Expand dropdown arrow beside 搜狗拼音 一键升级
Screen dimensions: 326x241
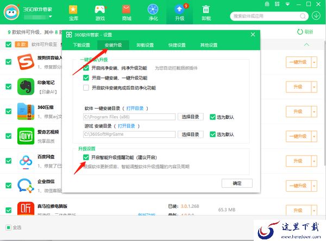pyautogui.click(x=314, y=62)
